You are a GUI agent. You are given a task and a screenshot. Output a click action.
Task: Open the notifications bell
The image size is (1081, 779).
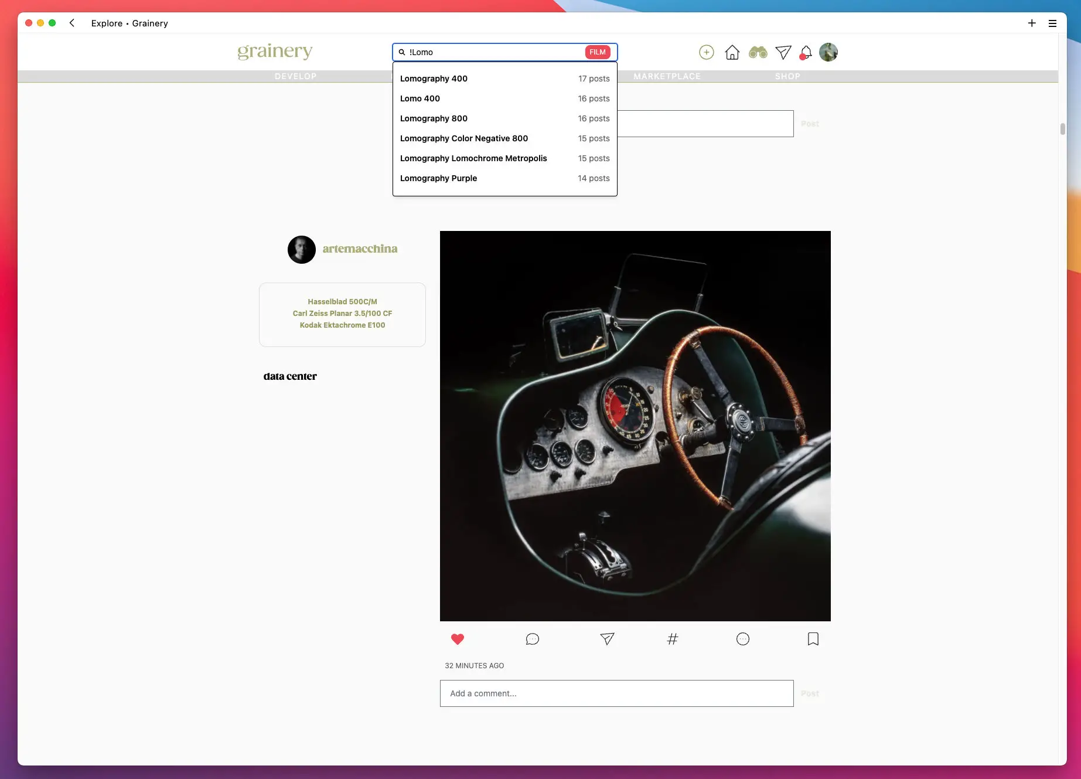click(x=806, y=53)
